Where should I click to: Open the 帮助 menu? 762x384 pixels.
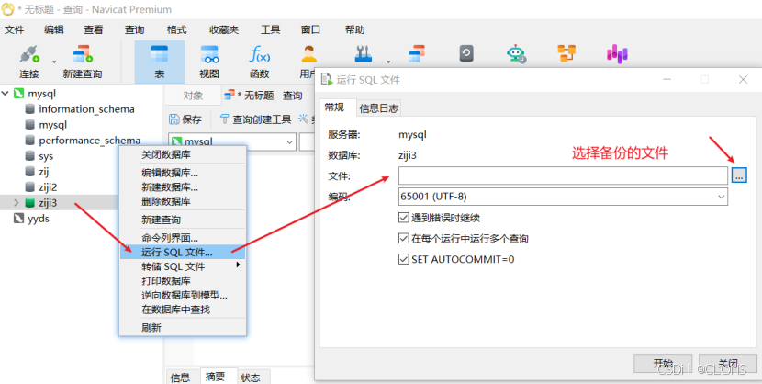pos(354,29)
